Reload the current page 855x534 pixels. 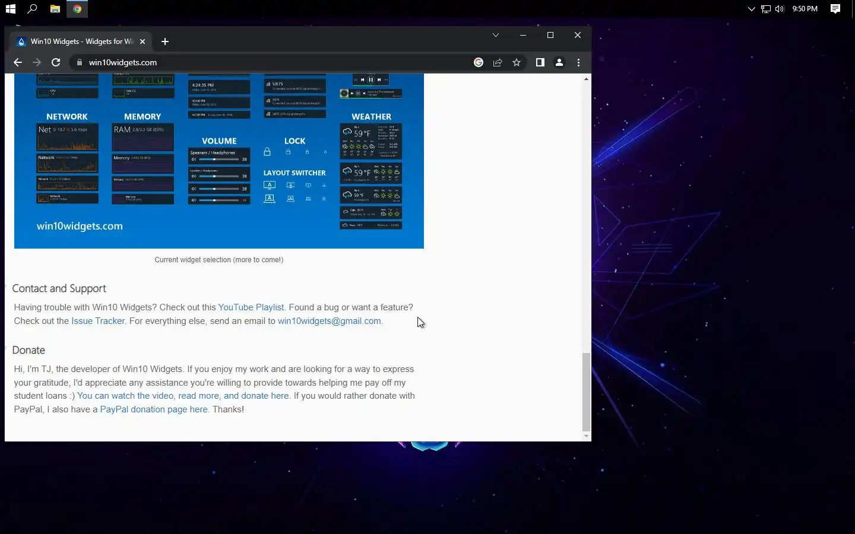pos(56,62)
